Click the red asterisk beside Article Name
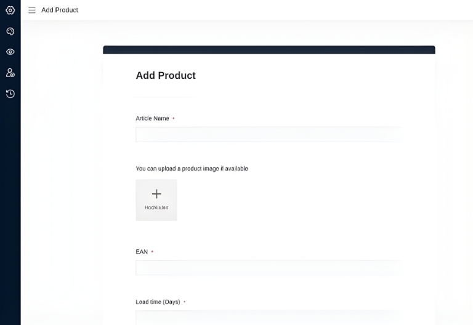The height and width of the screenshot is (325, 473). point(174,118)
